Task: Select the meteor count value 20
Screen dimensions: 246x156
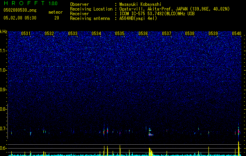Action: click(x=57, y=18)
